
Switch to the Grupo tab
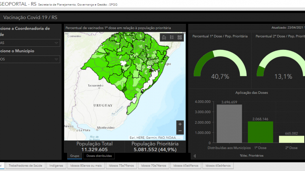click(x=74, y=156)
